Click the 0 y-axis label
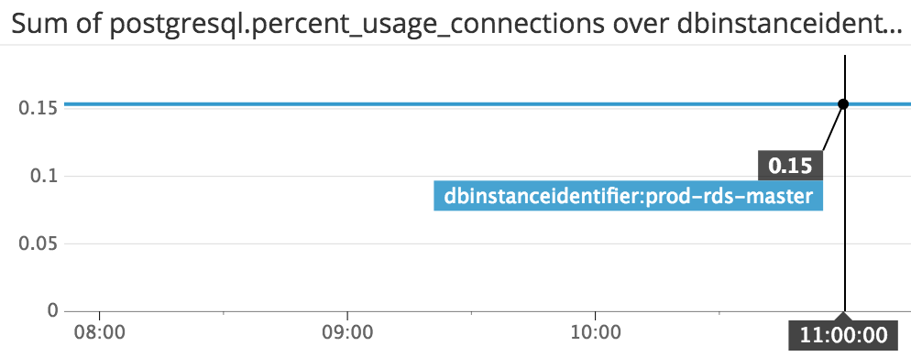Image resolution: width=911 pixels, height=357 pixels. point(53,311)
